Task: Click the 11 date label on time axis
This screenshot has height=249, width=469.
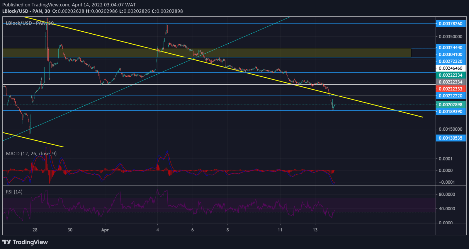Action: tap(280, 230)
